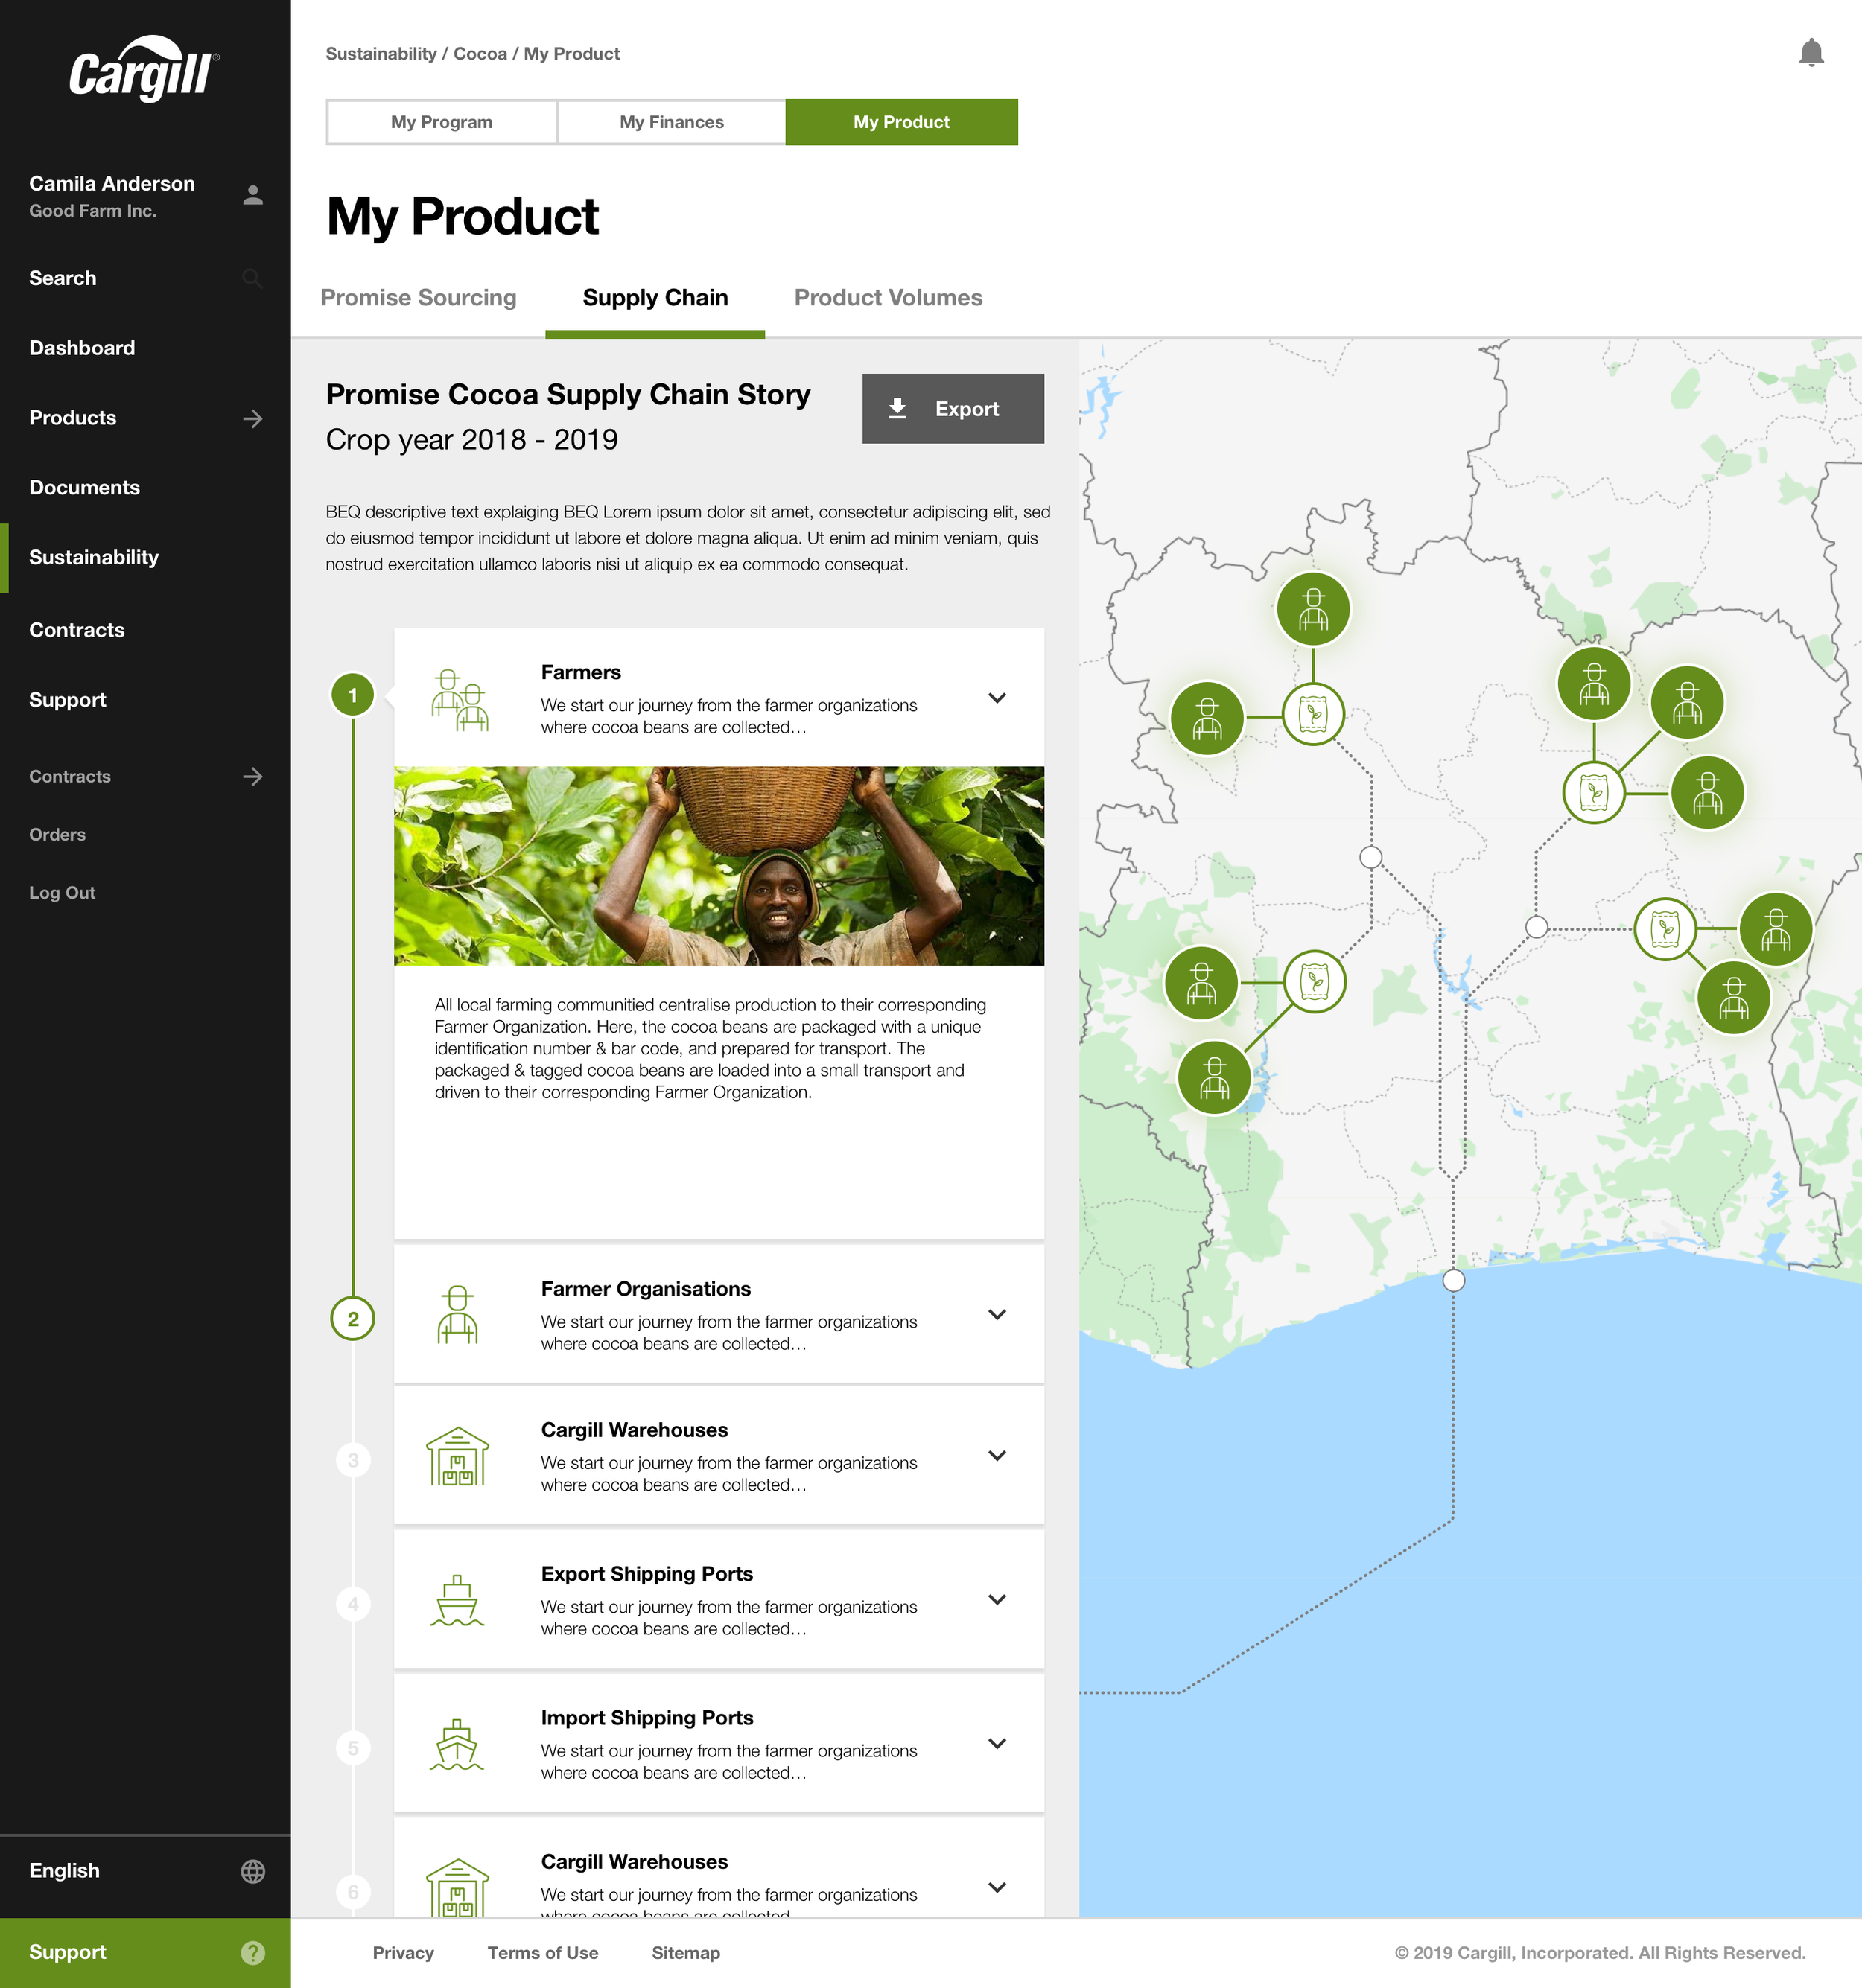Click the arrow icon beside the smaller Contracts link

point(253,777)
